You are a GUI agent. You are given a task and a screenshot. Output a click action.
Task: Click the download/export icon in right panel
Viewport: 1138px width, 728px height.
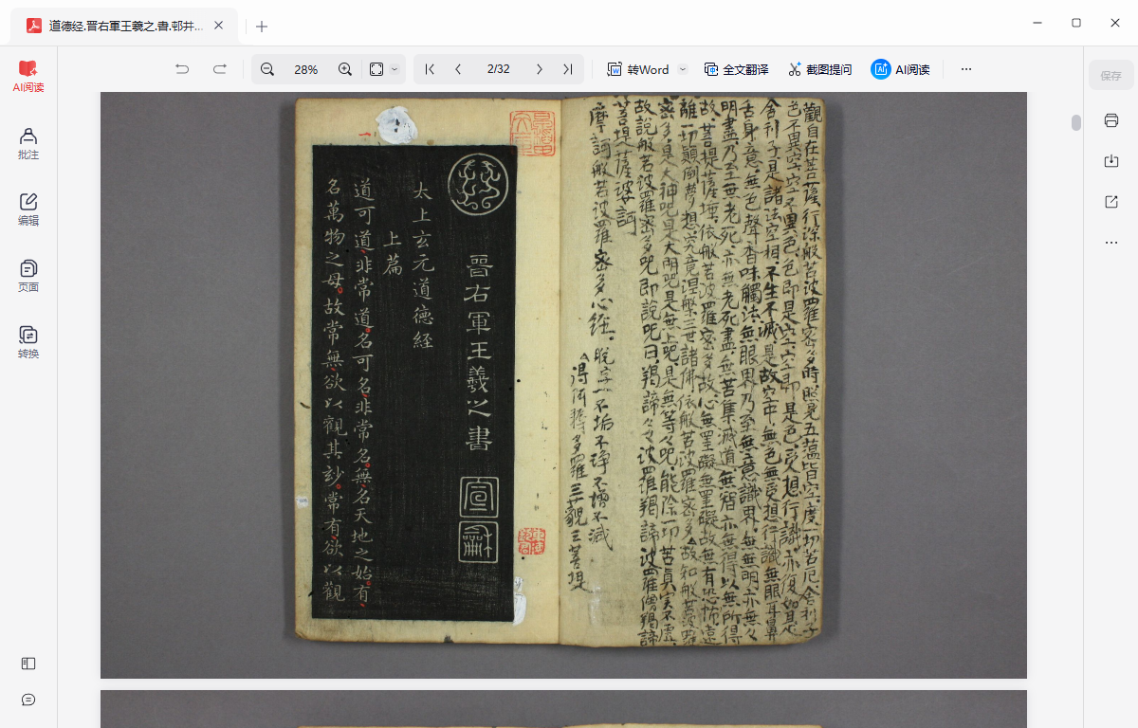click(1111, 161)
